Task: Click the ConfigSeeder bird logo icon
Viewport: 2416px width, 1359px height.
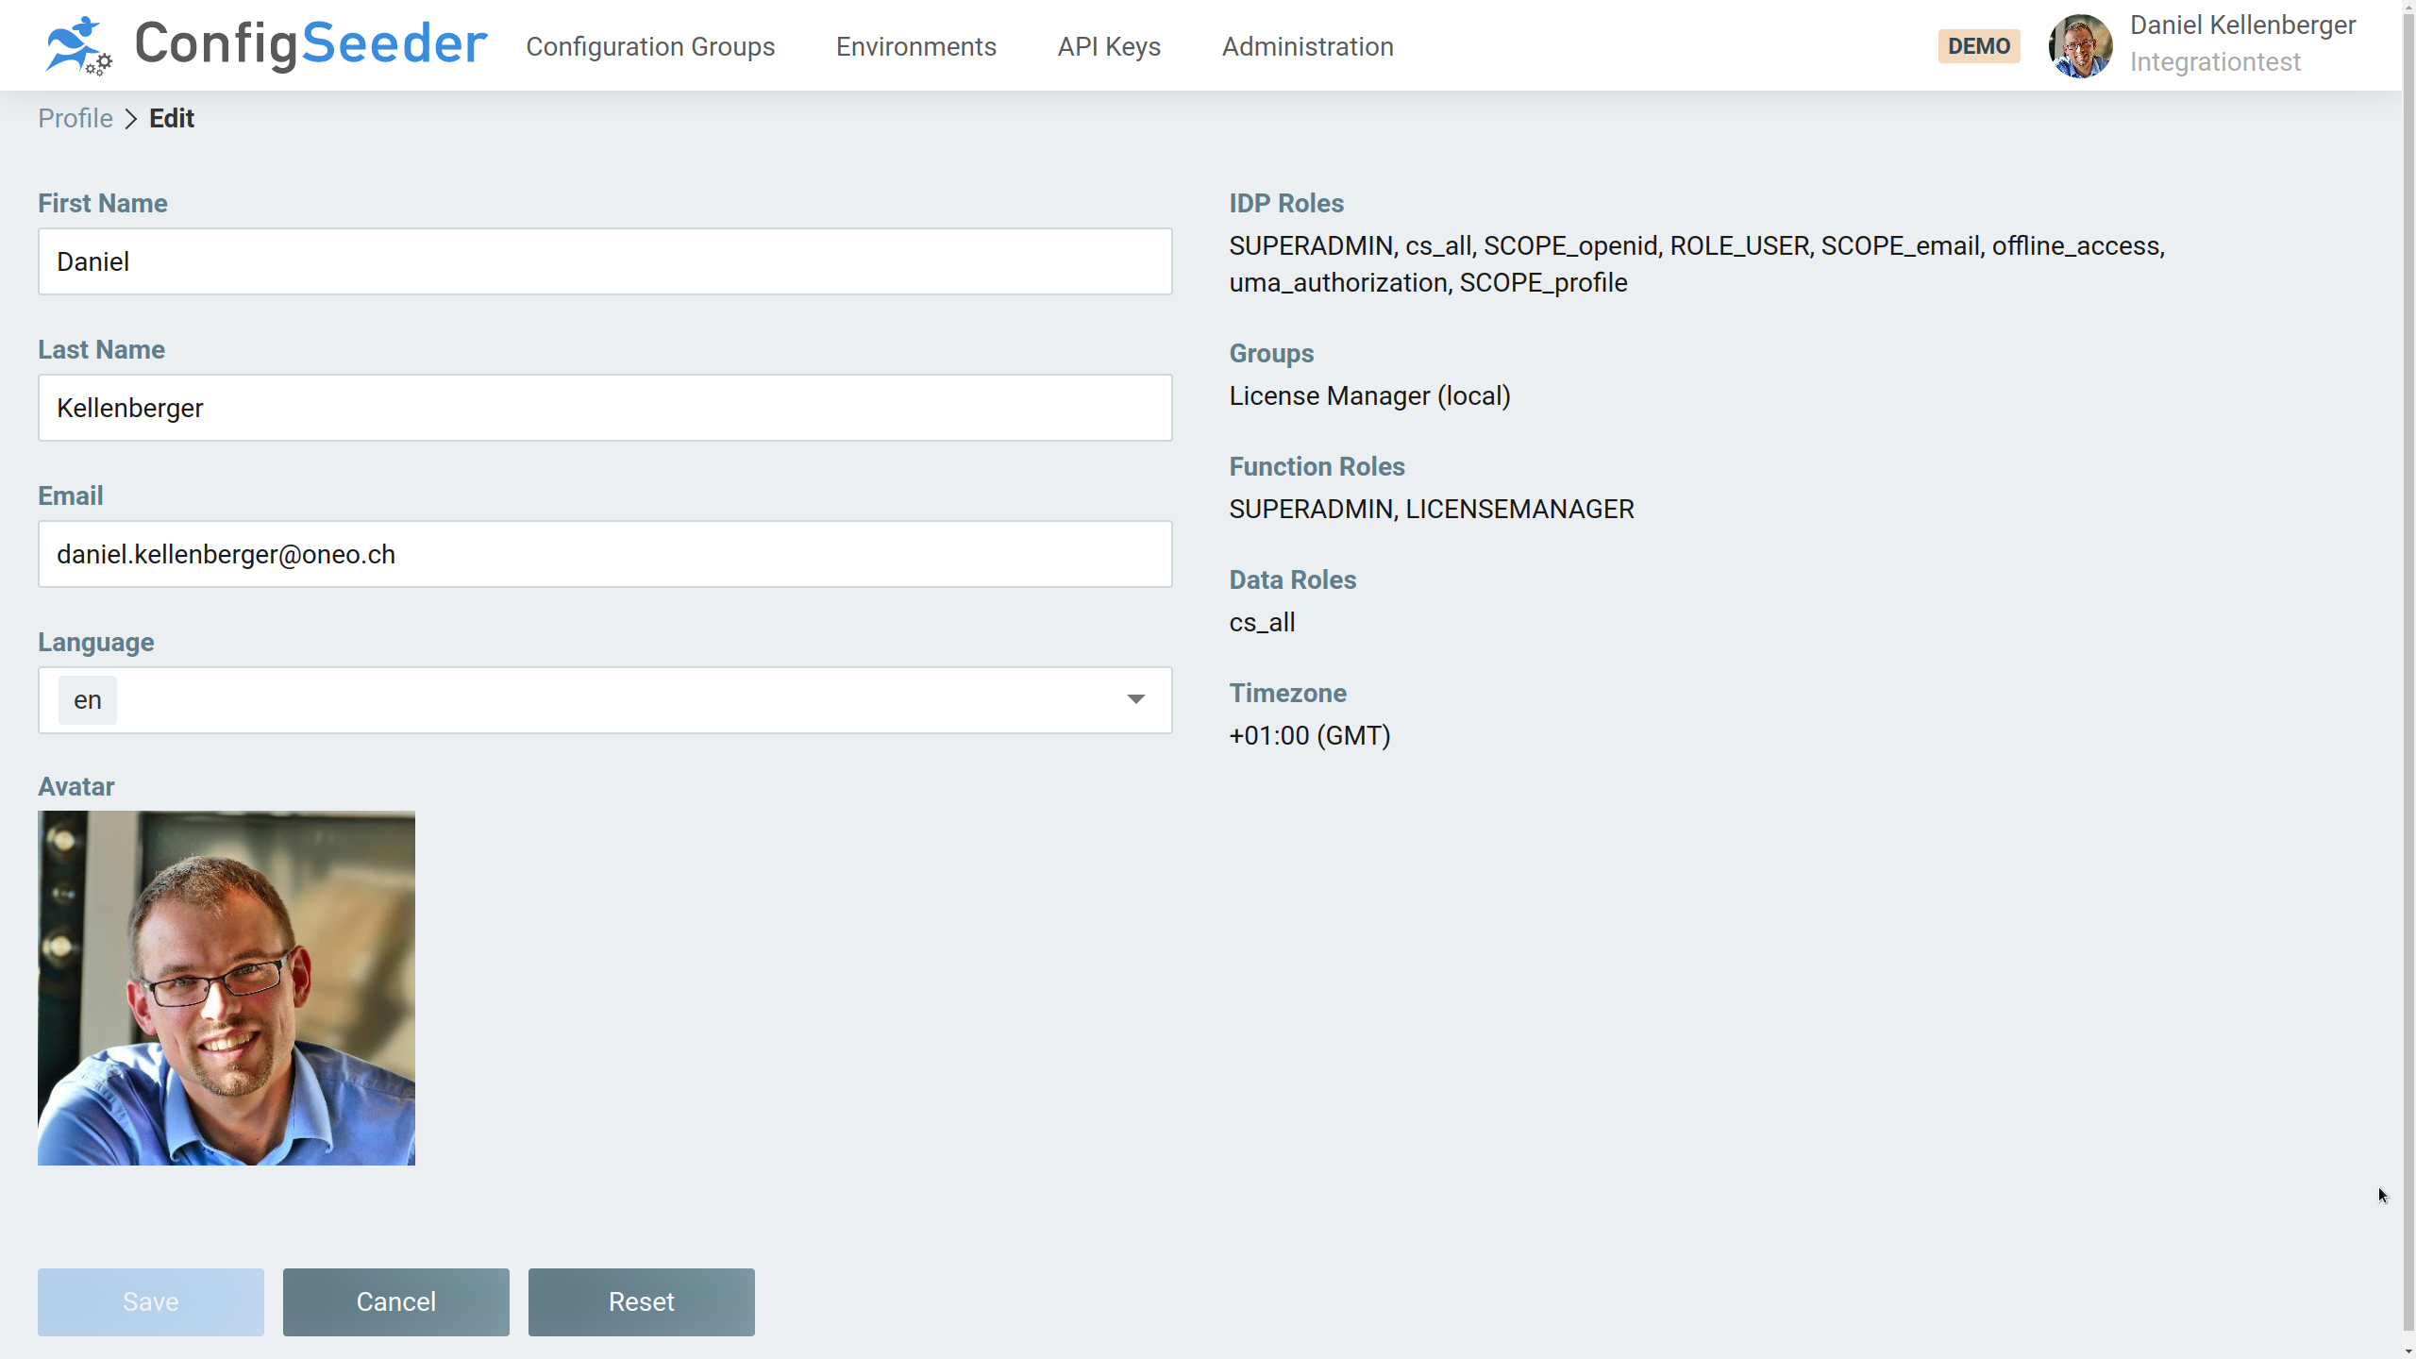Action: pos(77,45)
